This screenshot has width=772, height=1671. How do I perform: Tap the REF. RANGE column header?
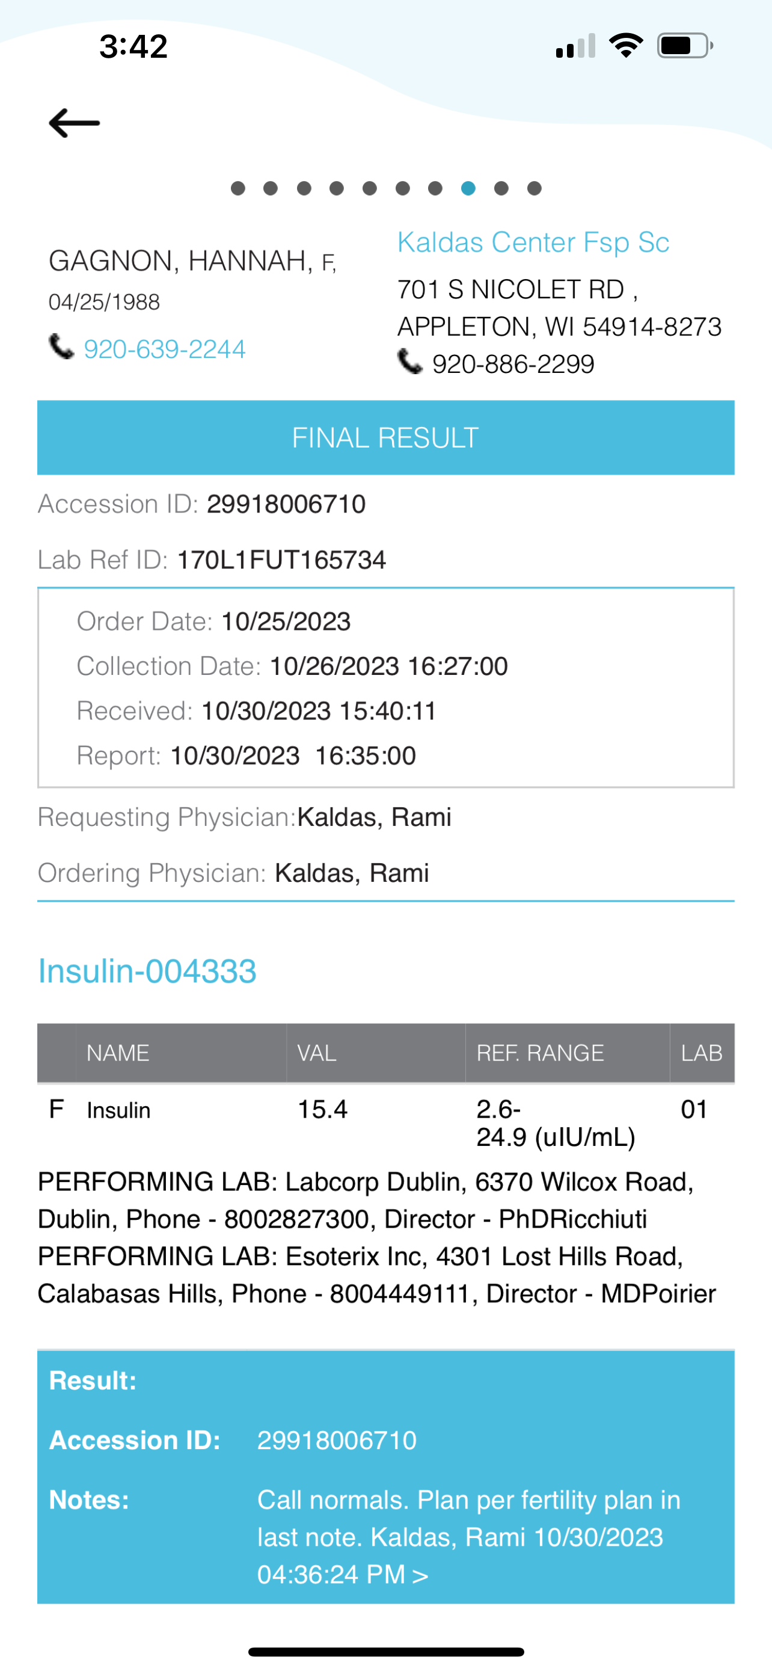pyautogui.click(x=540, y=1053)
